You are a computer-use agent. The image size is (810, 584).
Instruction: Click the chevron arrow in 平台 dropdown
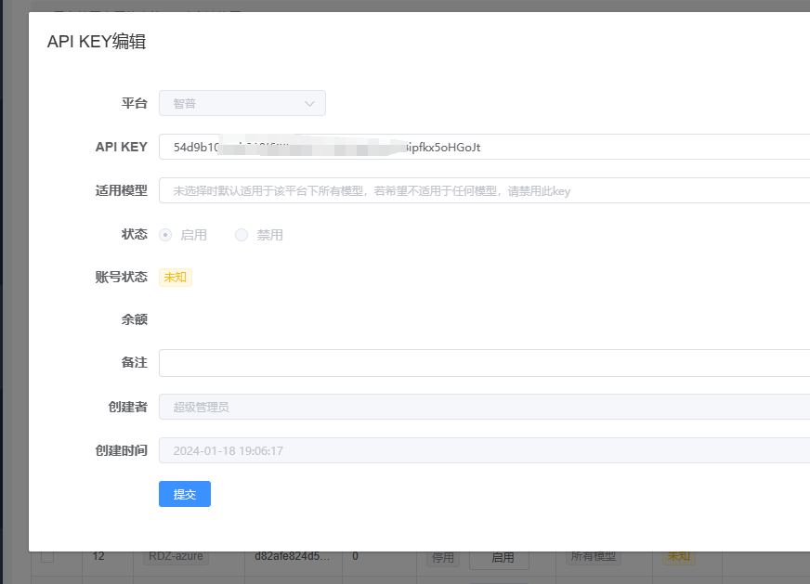click(309, 104)
